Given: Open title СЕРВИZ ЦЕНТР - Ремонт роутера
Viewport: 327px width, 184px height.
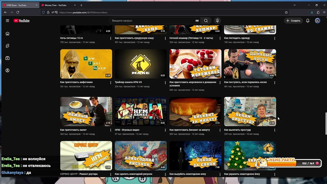Looking at the screenshot, I should click(79, 174).
